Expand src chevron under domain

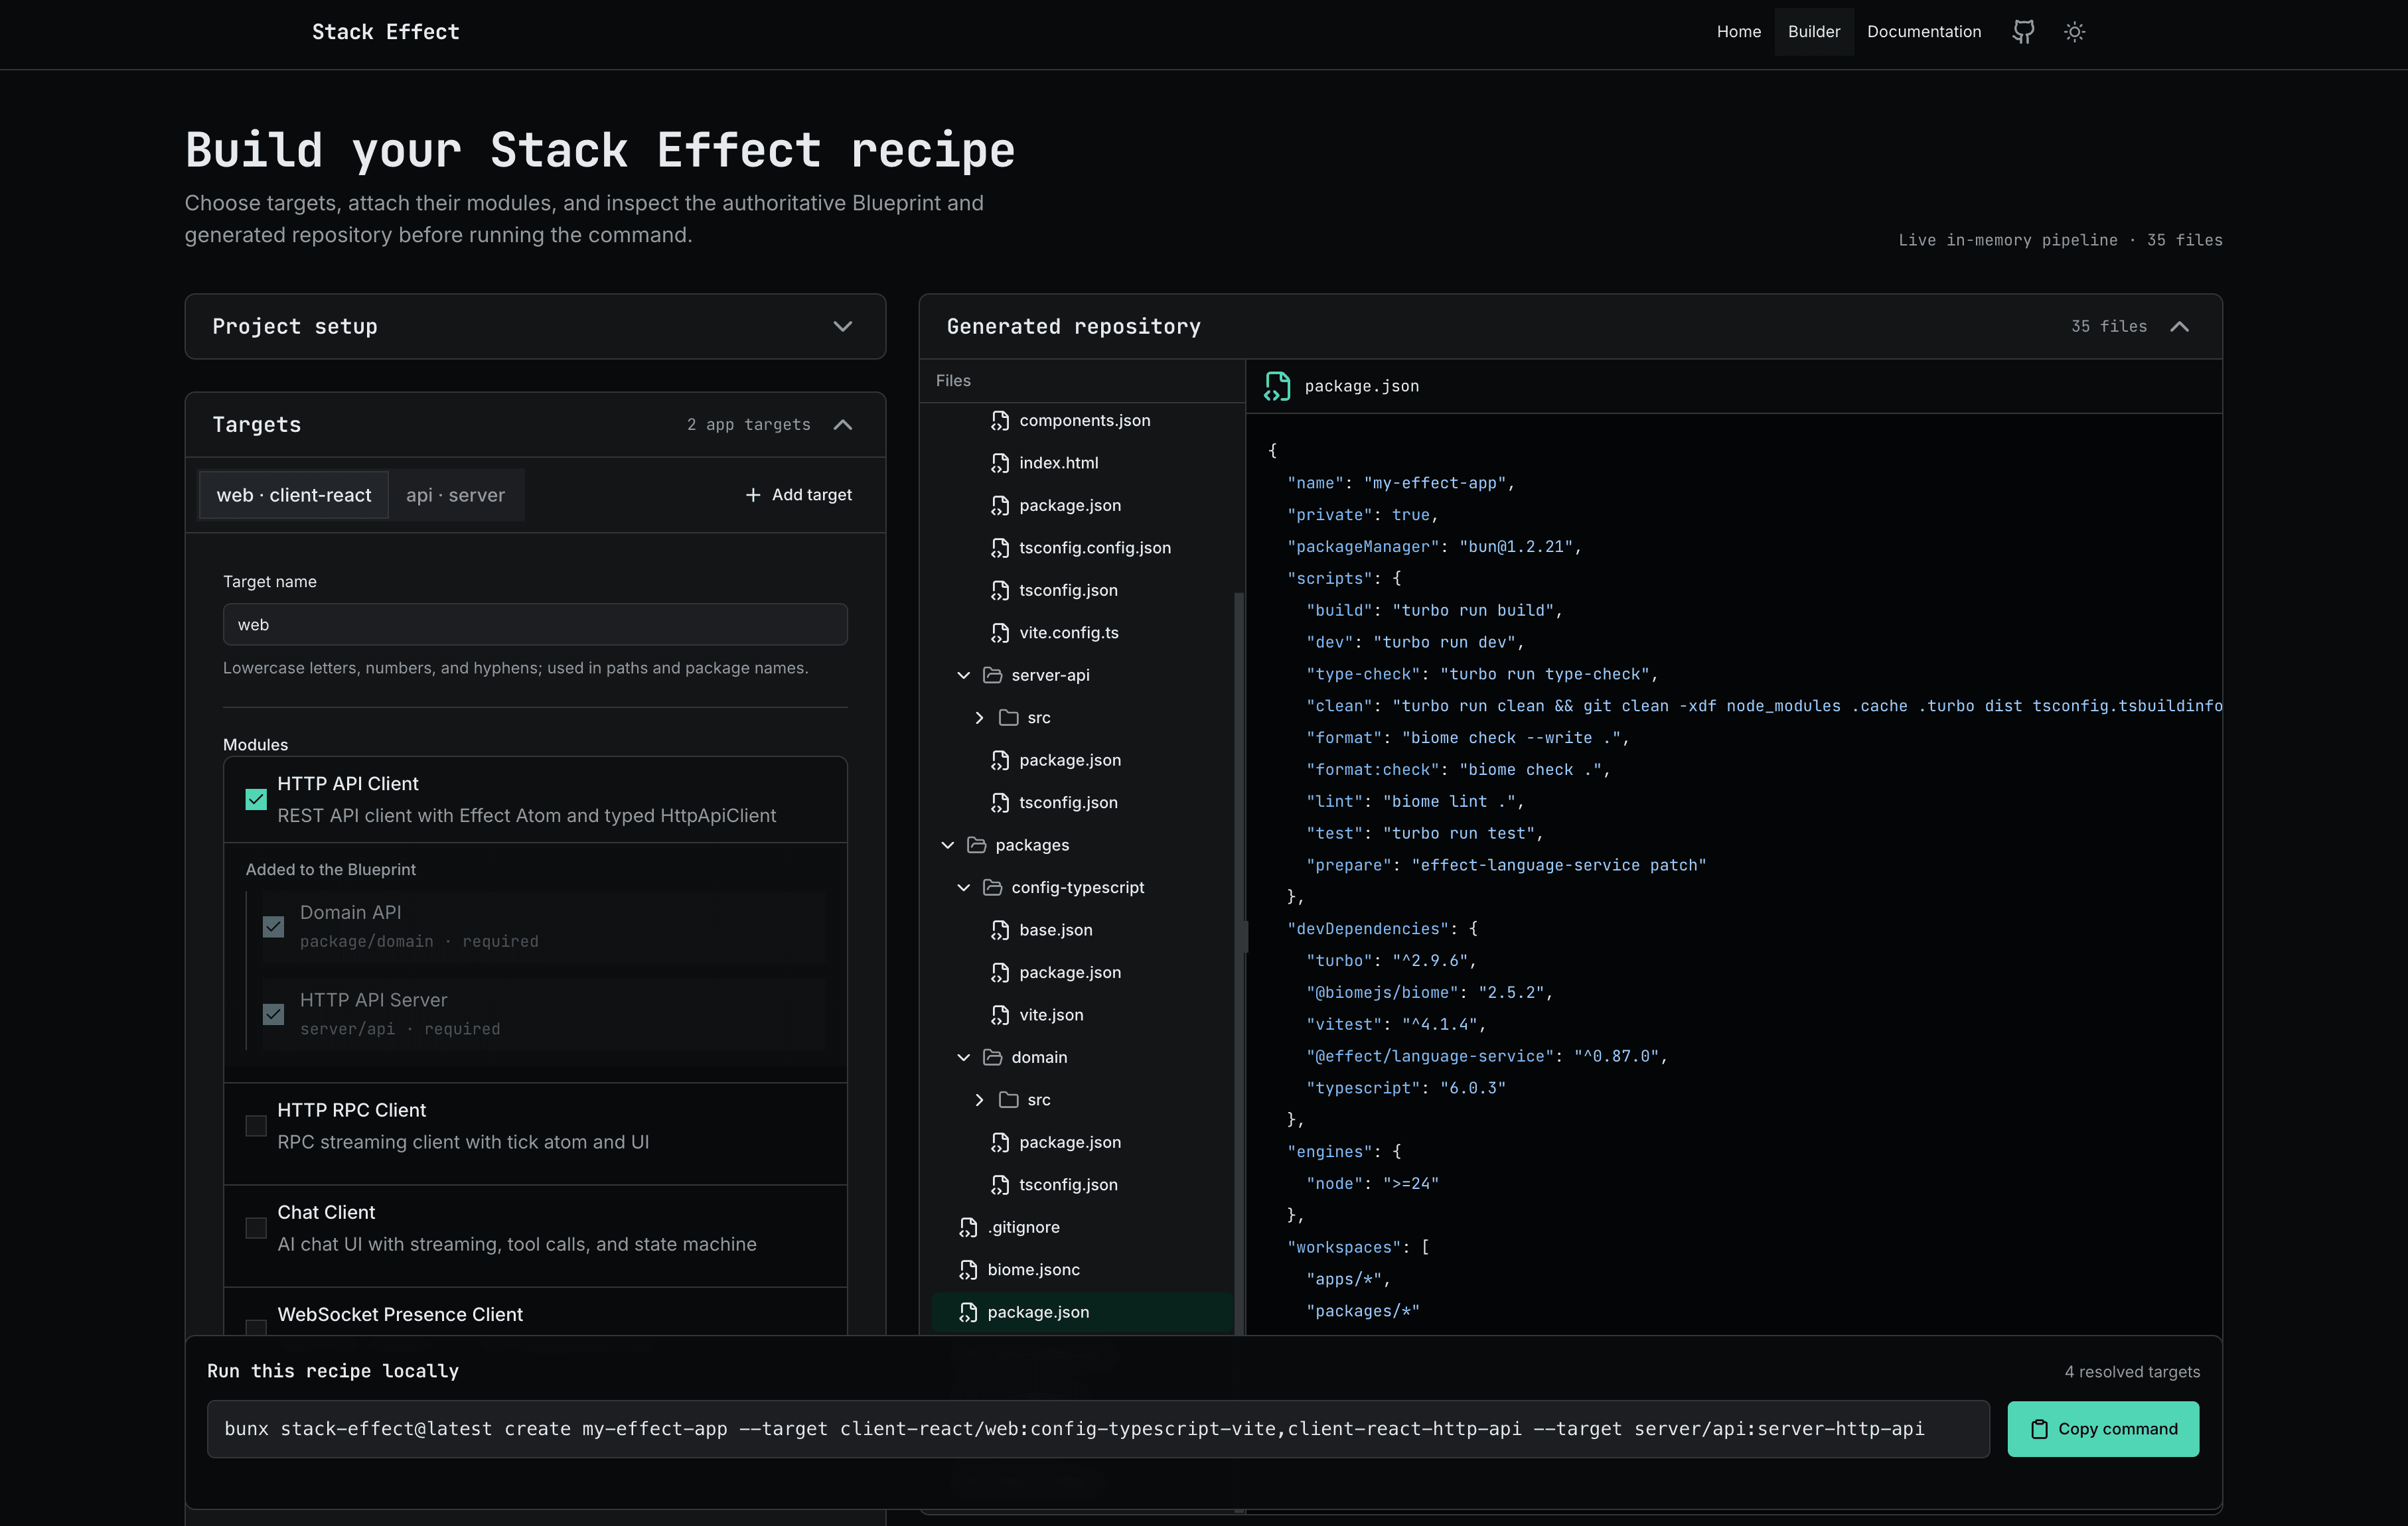pyautogui.click(x=979, y=1100)
